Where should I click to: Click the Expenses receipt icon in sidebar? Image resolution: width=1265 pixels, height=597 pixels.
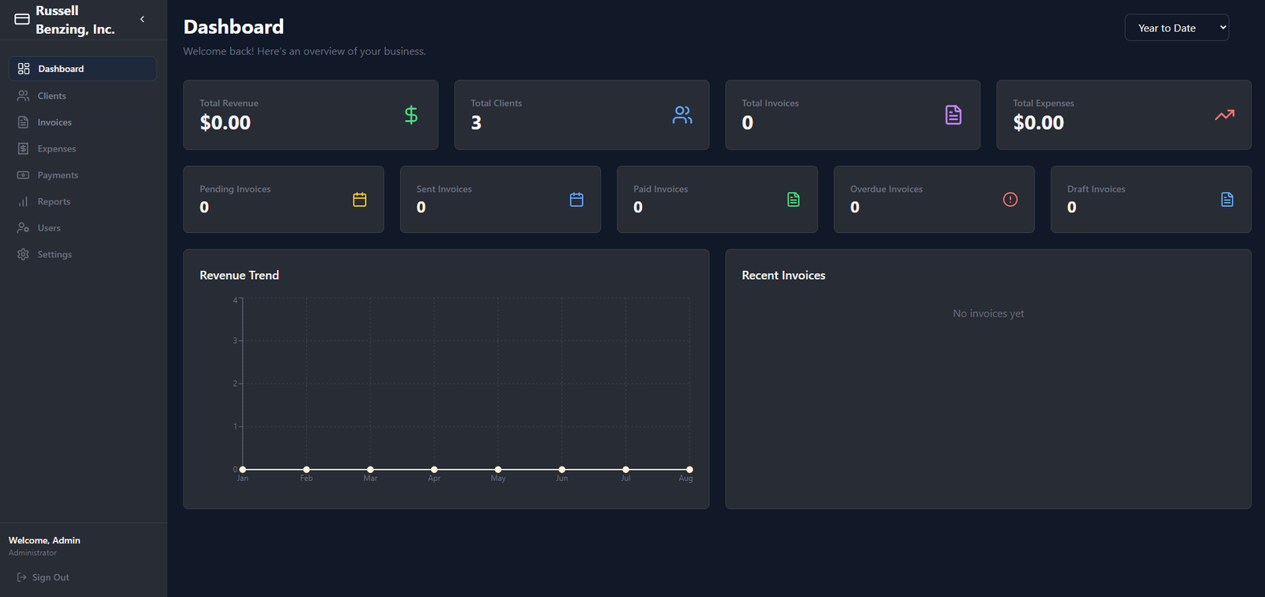(x=23, y=148)
